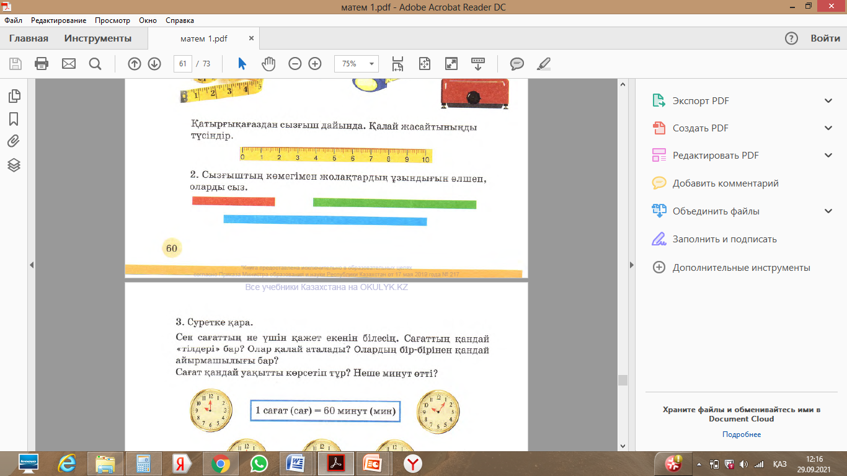The image size is (847, 476).
Task: Go to next page arrow
Action: tap(154, 64)
